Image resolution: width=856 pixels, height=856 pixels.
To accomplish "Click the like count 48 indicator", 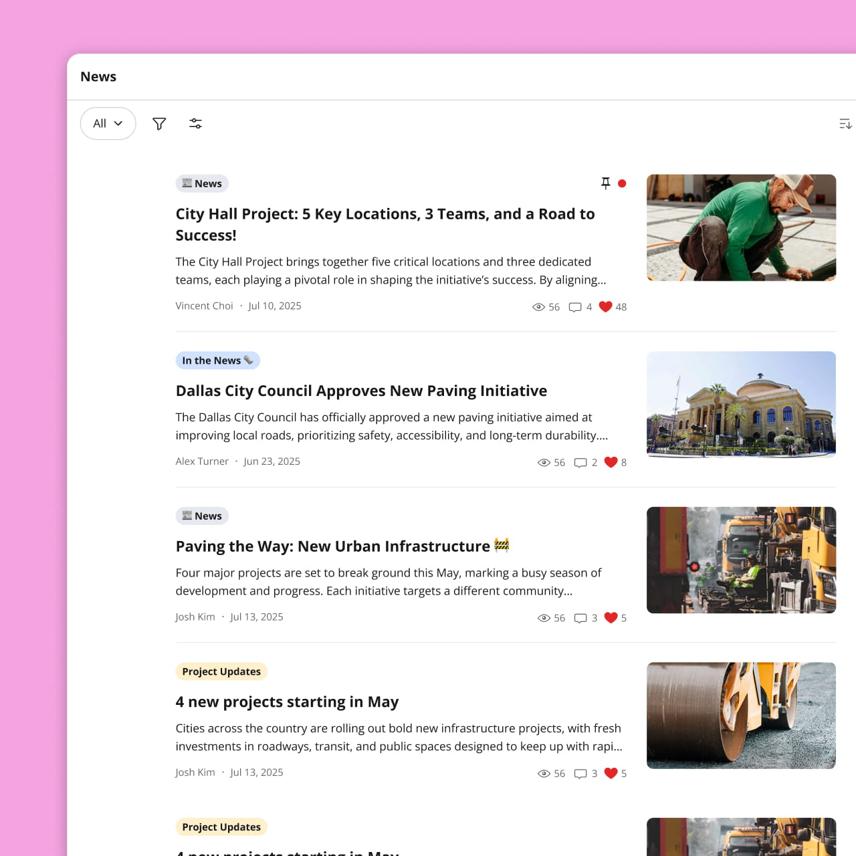I will click(x=621, y=307).
